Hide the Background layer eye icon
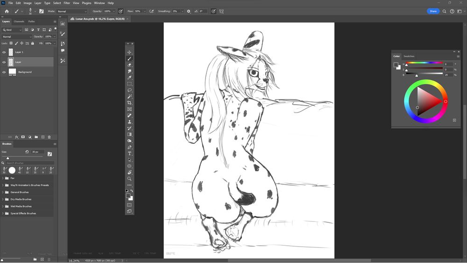Screen dimensions: 467x263 [x=4, y=72]
